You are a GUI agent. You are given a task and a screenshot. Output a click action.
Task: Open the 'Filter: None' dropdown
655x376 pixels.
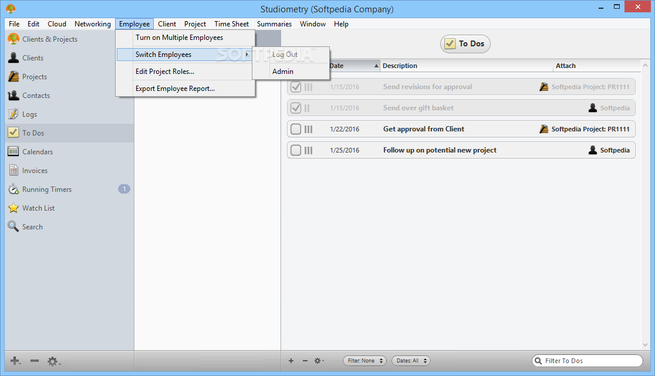pos(364,361)
